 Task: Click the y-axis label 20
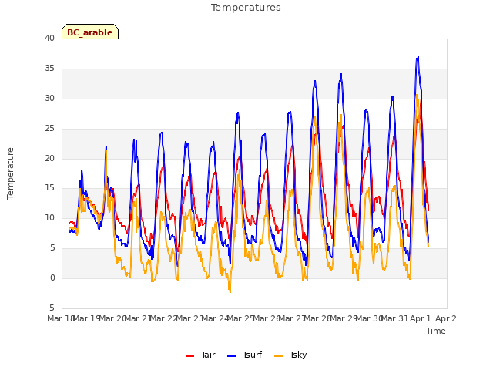coord(49,159)
